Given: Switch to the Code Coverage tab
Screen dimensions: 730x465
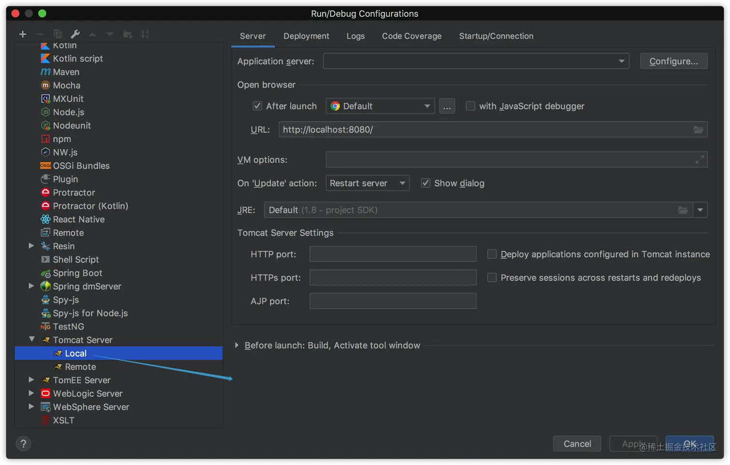Looking at the screenshot, I should 411,36.
